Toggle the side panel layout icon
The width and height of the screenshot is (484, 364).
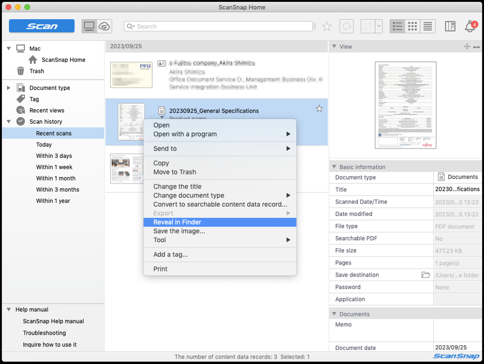point(450,26)
